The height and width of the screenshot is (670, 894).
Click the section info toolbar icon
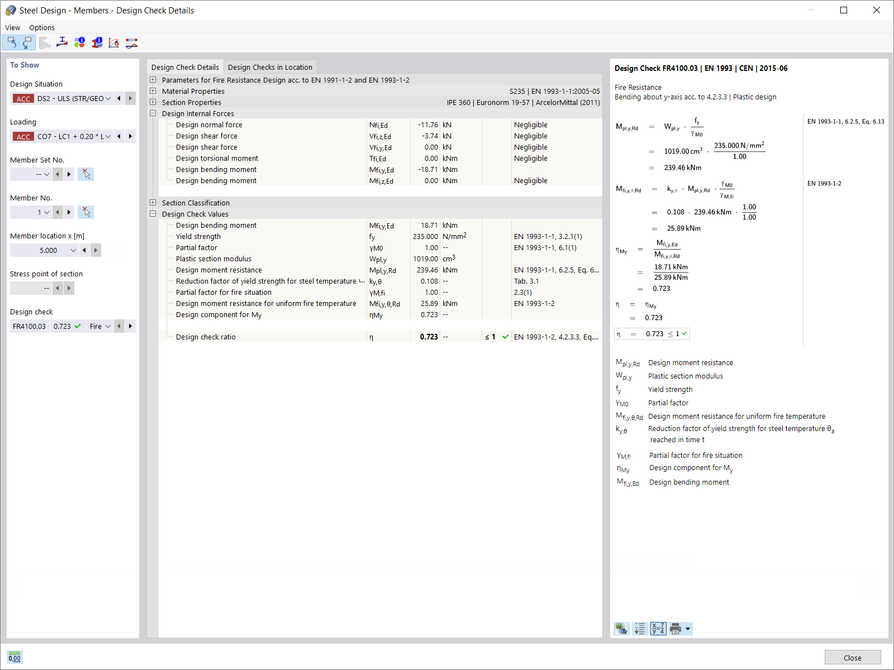[x=97, y=42]
